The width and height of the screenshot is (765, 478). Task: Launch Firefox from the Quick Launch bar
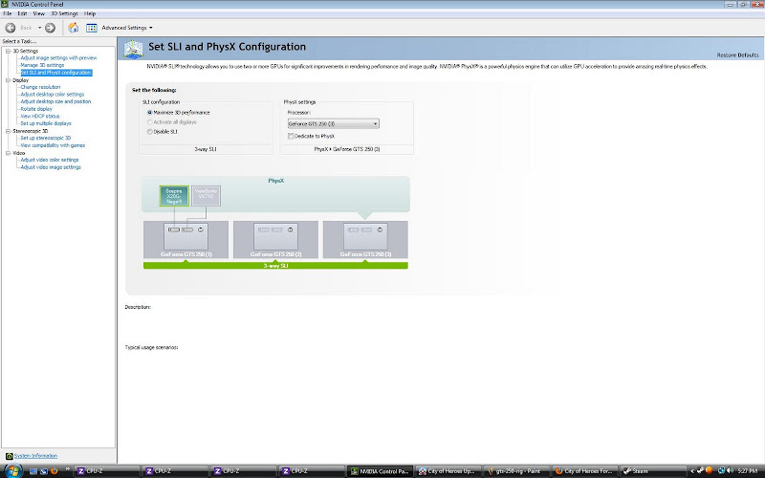[54, 471]
